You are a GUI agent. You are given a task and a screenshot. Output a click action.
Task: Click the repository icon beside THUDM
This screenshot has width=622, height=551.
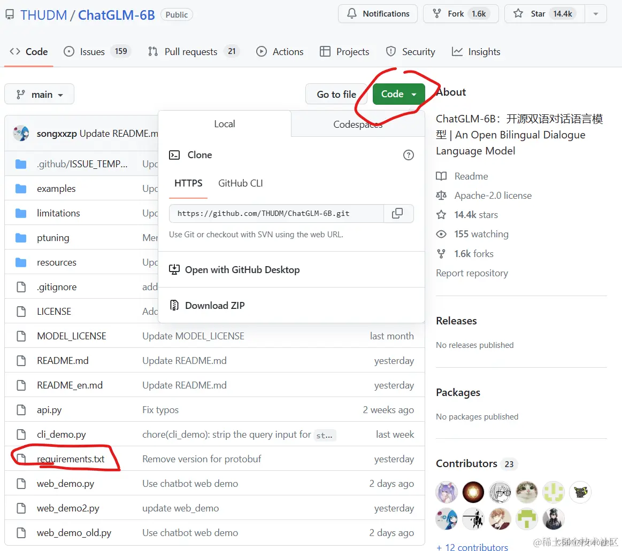(x=10, y=15)
